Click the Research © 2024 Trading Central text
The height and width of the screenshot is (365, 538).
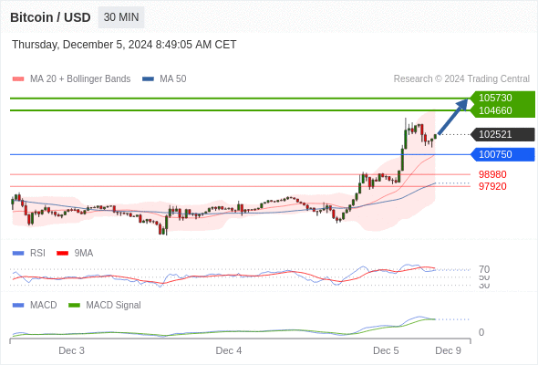pos(461,79)
